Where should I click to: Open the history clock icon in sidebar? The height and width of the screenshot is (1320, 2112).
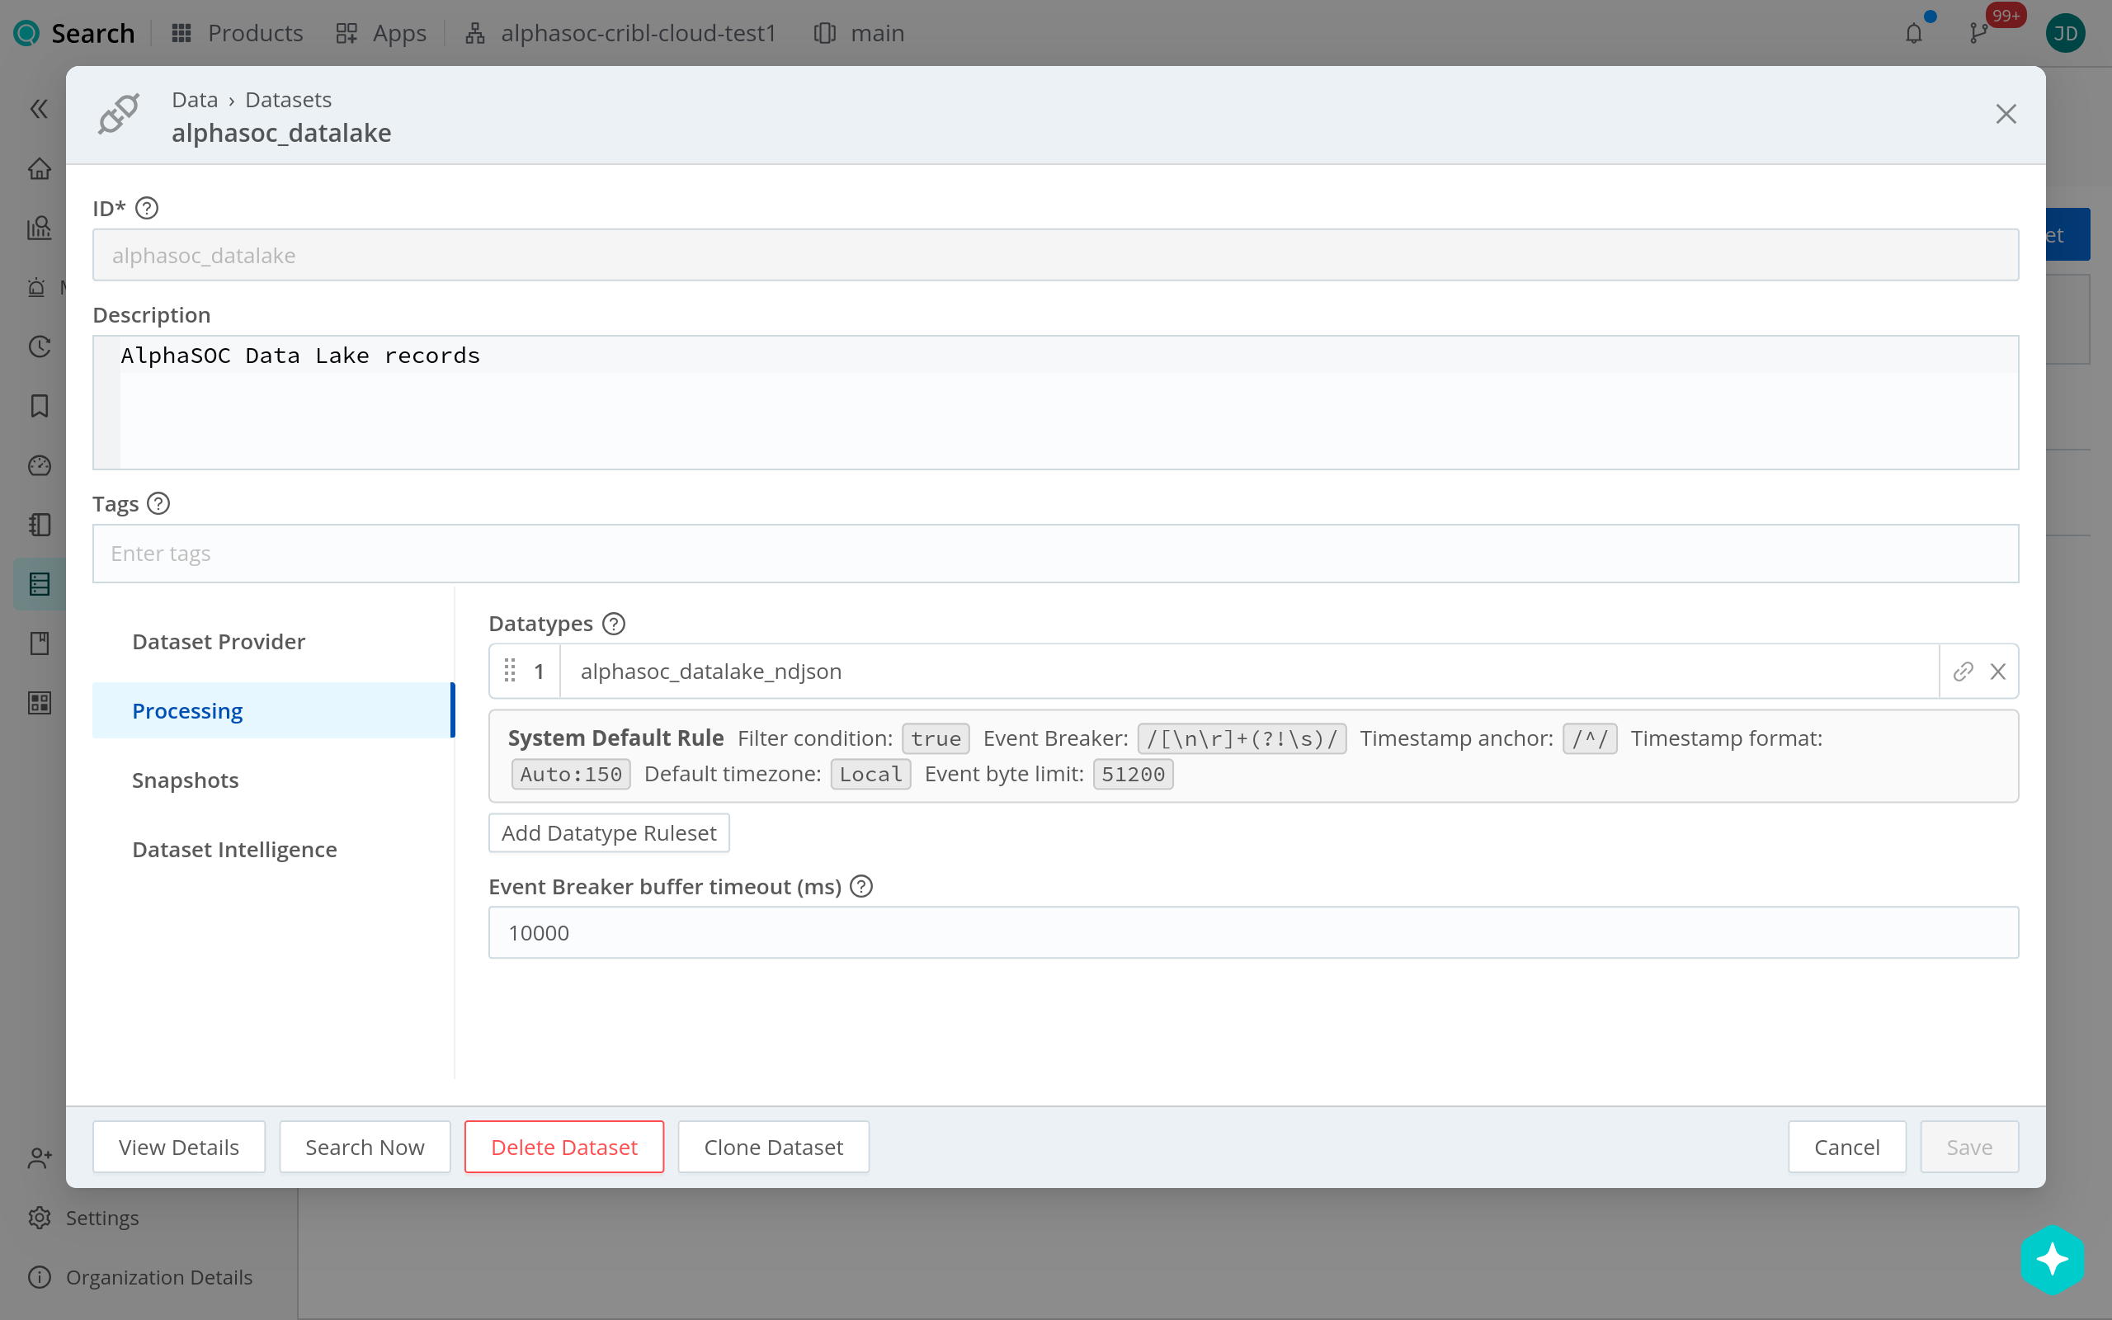(x=40, y=346)
